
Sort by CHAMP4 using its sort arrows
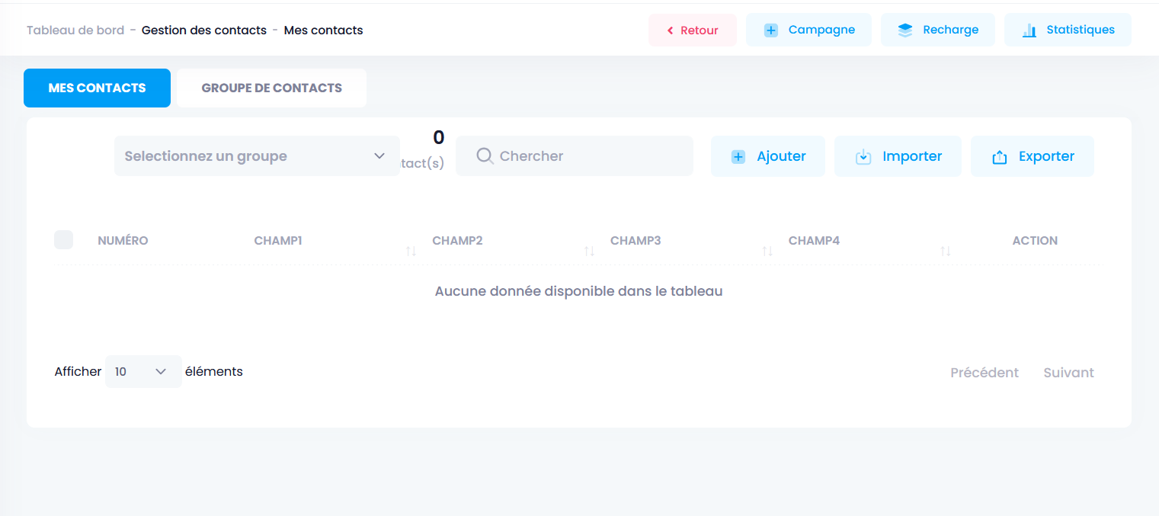(x=945, y=251)
